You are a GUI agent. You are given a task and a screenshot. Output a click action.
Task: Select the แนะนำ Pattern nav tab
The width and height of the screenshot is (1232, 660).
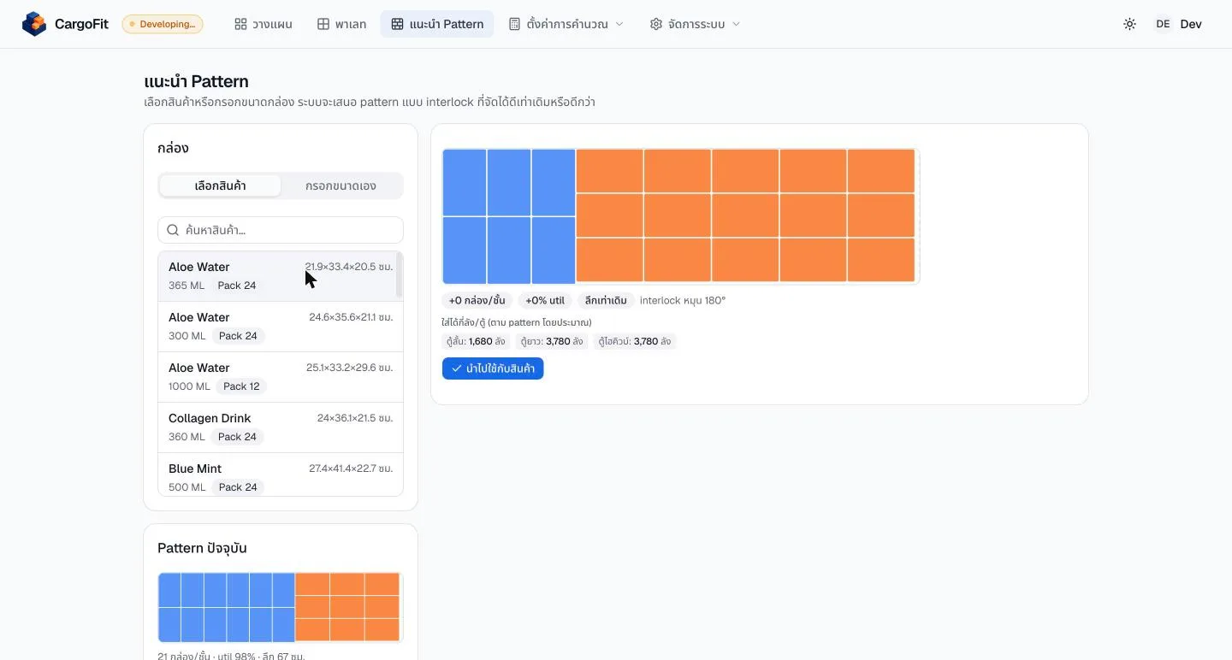(x=437, y=24)
